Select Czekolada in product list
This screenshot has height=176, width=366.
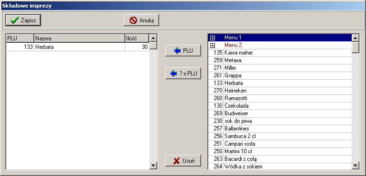pos(280,106)
